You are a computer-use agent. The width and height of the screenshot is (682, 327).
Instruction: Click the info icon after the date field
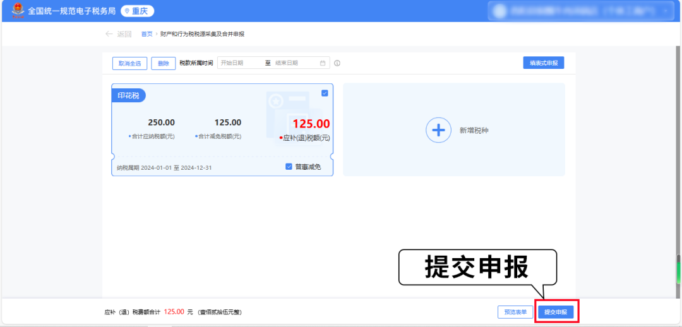pos(337,63)
